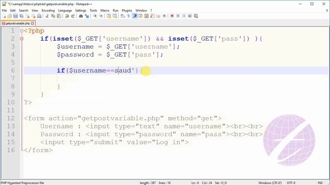Click the Stop Recording macro icon
This screenshot has width=330, height=185.
pyautogui.click(x=178, y=16)
